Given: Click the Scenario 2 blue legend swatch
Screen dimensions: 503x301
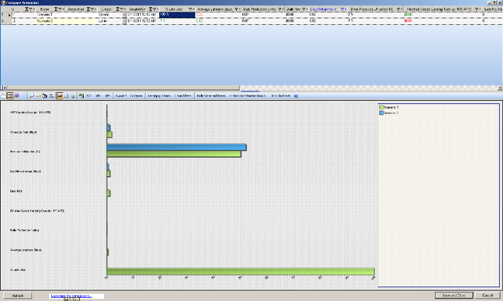Looking at the screenshot, I should pos(381,113).
